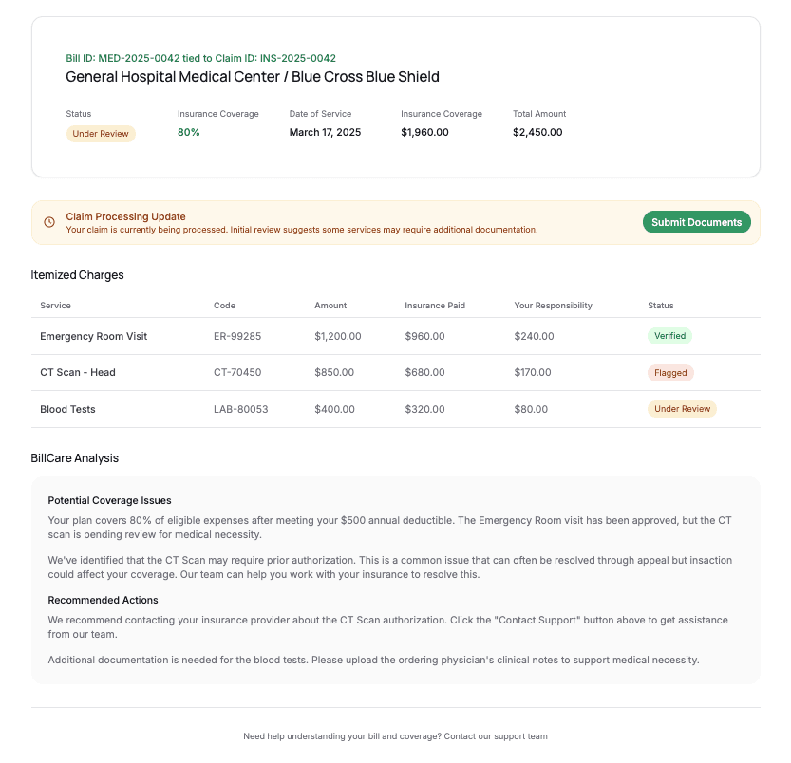Click the Claim Processing Update heading
Viewport: 791px width, 763px height.
coord(125,216)
